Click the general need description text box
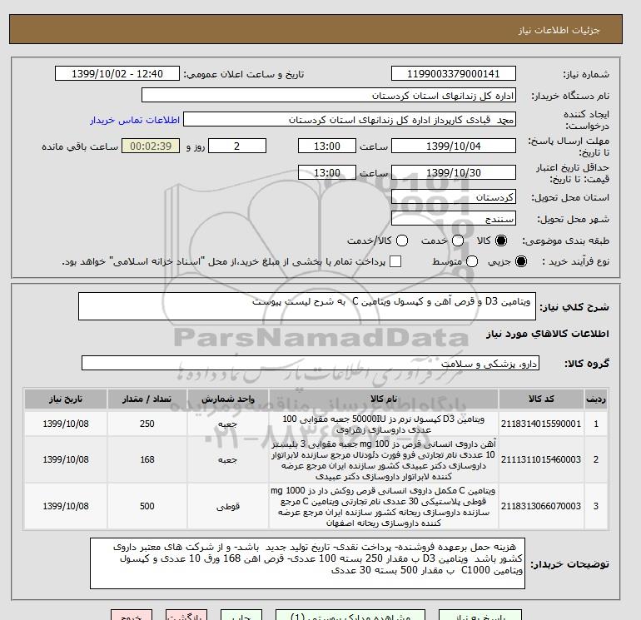The width and height of the screenshot is (641, 620). coord(307,306)
